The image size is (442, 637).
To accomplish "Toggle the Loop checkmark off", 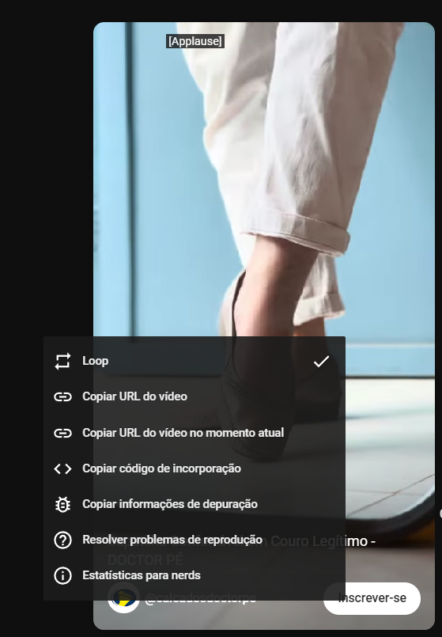I will point(321,361).
